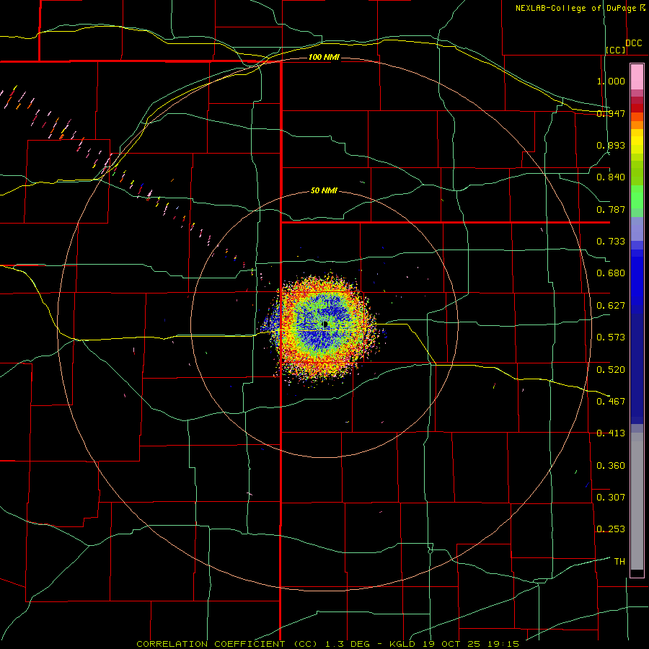Viewport: 649px width, 649px height.
Task: Click the 1.000 value on color scale
Action: (x=611, y=81)
